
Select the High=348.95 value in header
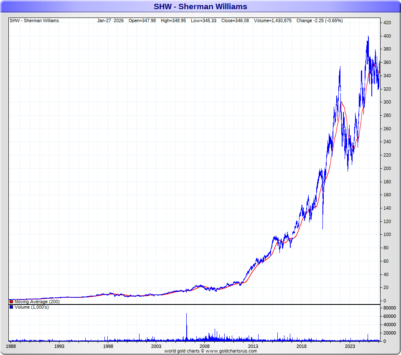173,20
